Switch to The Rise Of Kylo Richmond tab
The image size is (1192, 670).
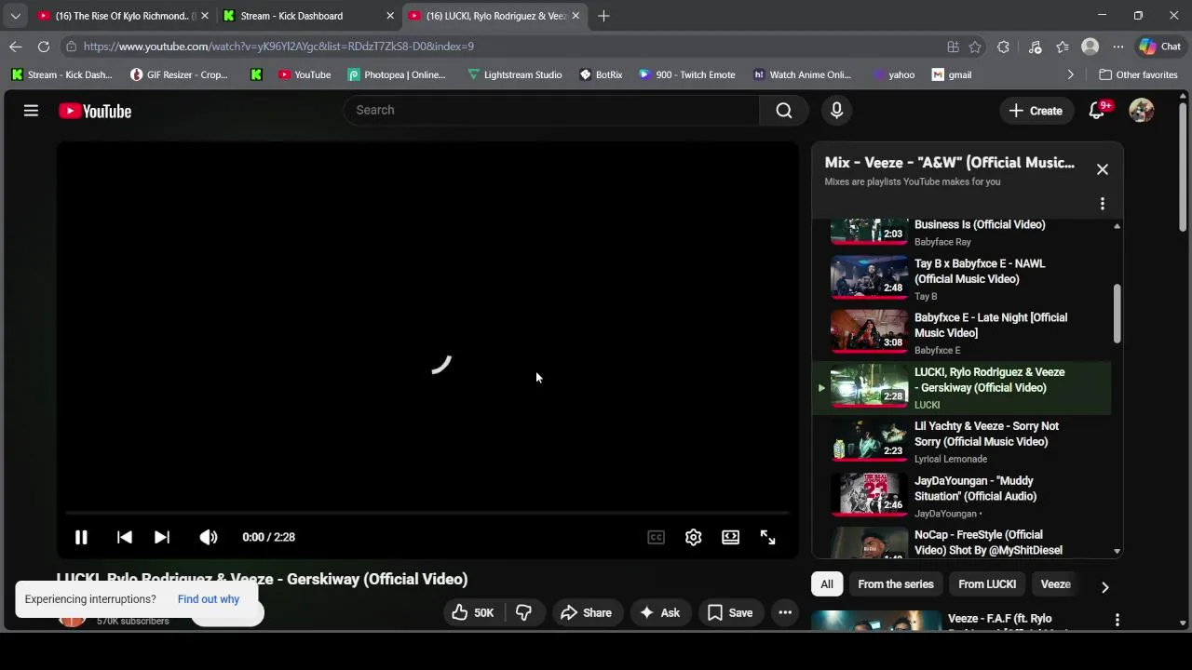pyautogui.click(x=123, y=16)
